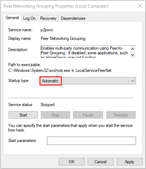
Task: Open the Log On tab
Action: click(29, 18)
